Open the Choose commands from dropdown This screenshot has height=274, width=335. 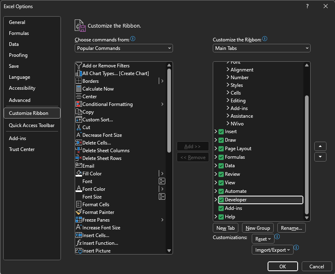click(x=124, y=48)
